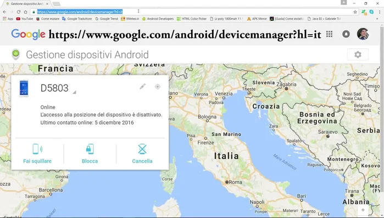
Task: Open the HTML Color Picker bookmark
Action: pos(192,19)
